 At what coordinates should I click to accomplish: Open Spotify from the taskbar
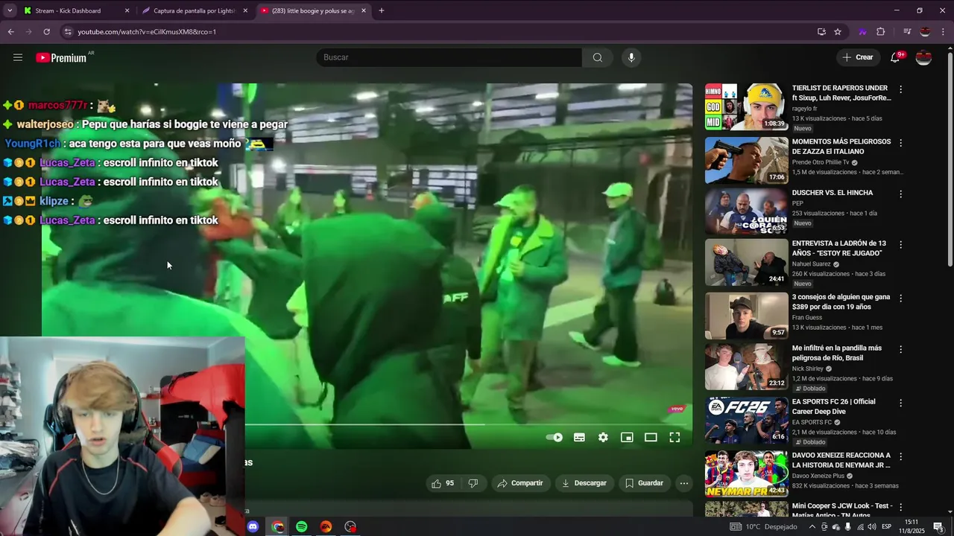(302, 526)
